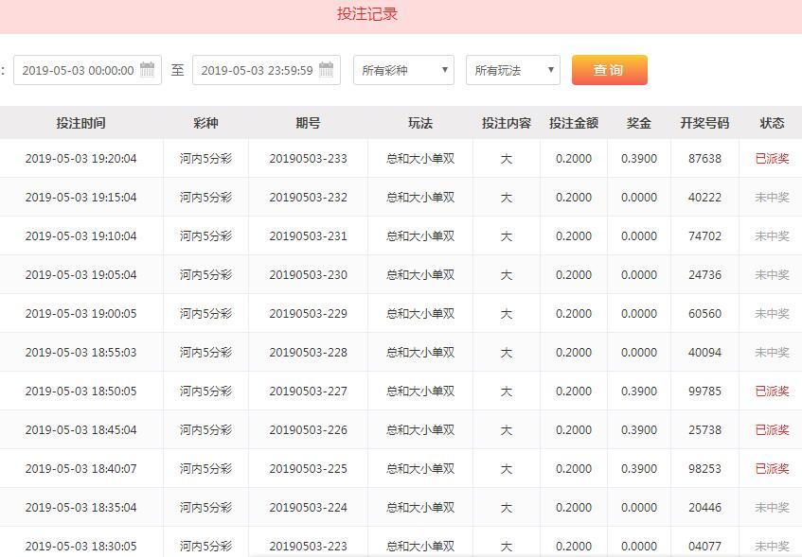This screenshot has height=557, width=802.
Task: Select draw number 87638 cell
Action: coord(704,159)
